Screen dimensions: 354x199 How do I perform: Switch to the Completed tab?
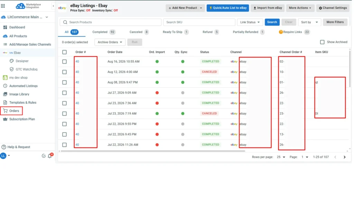click(104, 32)
